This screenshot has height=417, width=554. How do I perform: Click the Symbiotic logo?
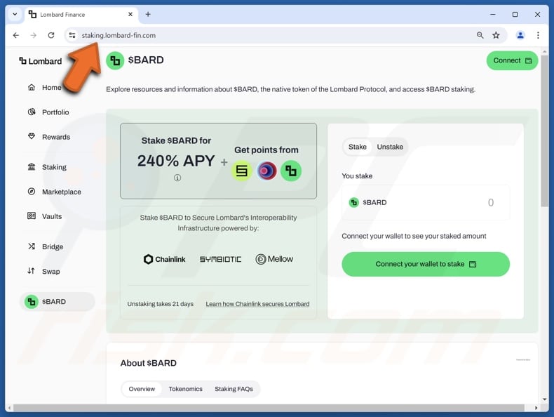(x=220, y=259)
